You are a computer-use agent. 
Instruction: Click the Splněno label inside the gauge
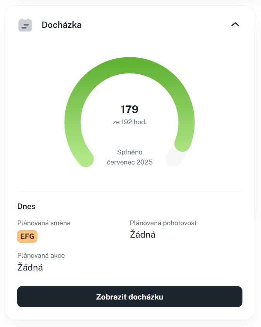(x=130, y=152)
